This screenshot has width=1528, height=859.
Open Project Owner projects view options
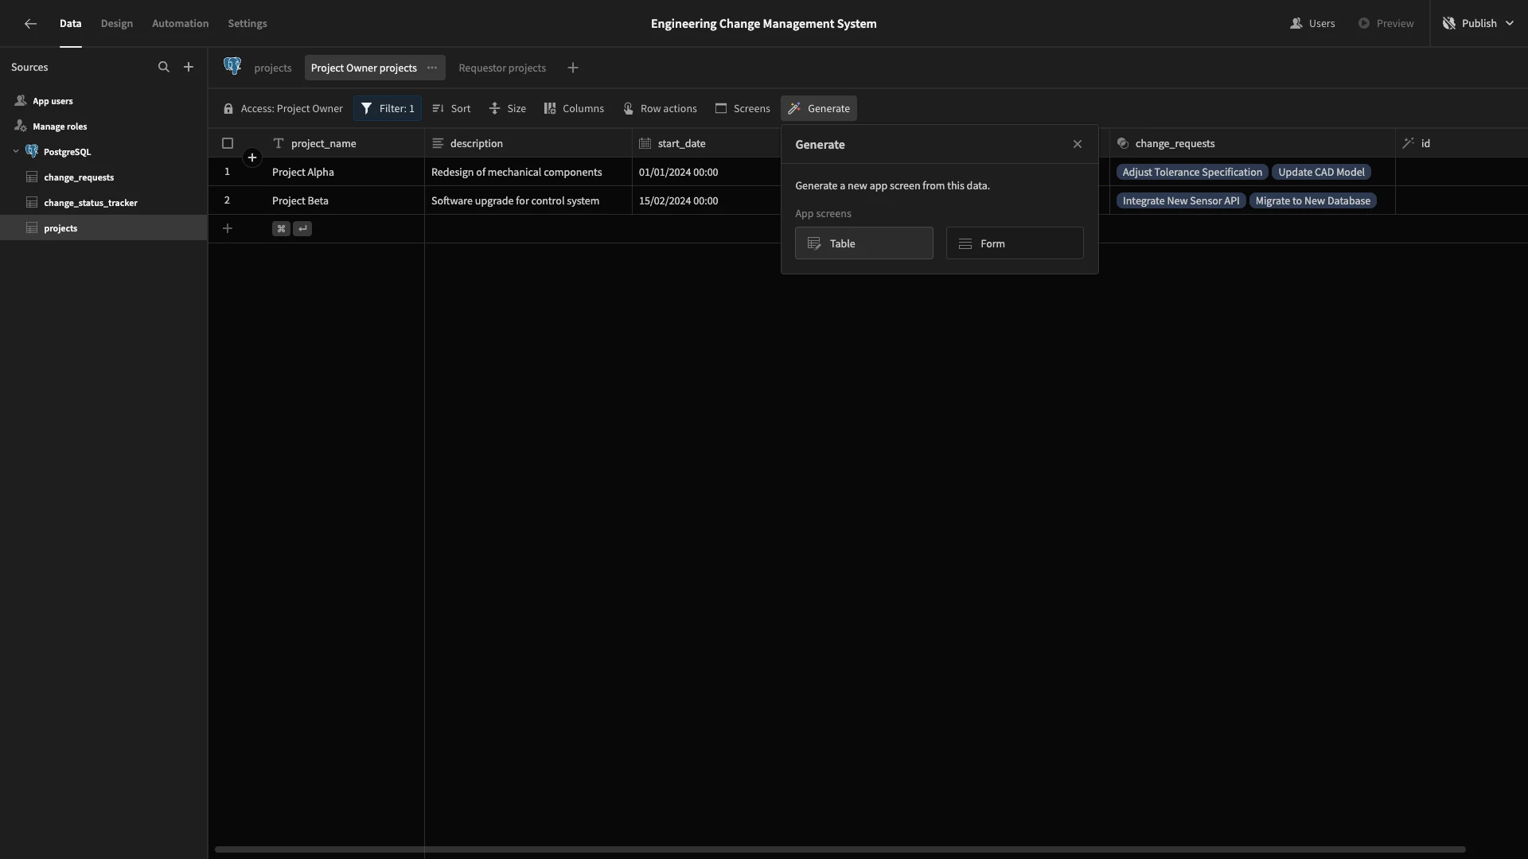click(x=432, y=68)
